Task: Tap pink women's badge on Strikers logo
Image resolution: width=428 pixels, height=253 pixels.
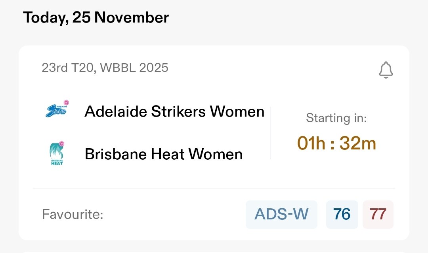Action: click(66, 102)
